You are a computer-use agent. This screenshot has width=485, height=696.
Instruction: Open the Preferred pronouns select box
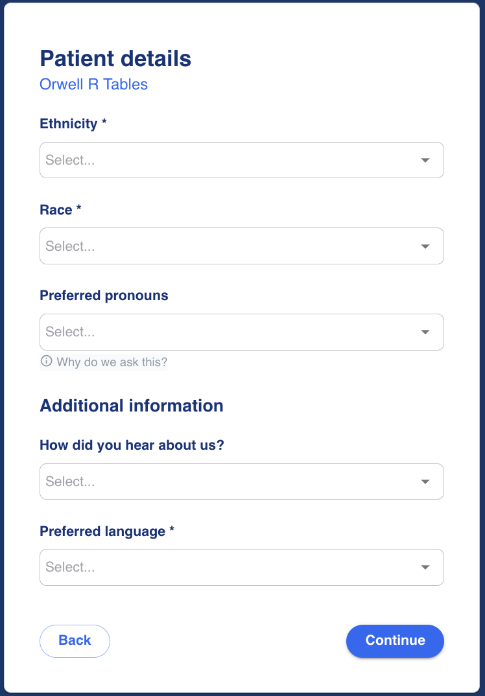pos(227,332)
